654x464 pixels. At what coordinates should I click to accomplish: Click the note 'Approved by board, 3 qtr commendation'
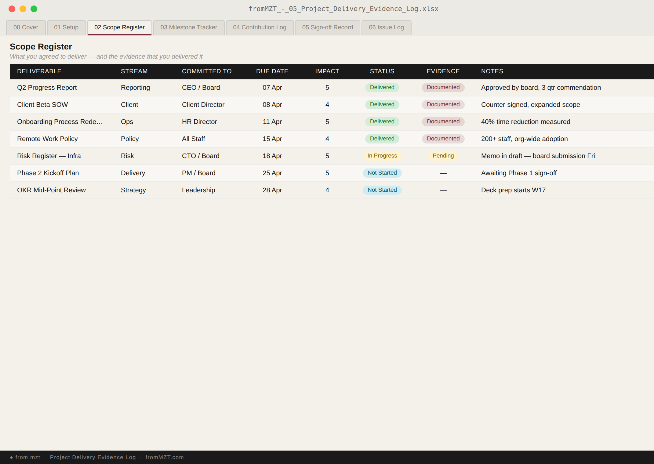(x=541, y=88)
